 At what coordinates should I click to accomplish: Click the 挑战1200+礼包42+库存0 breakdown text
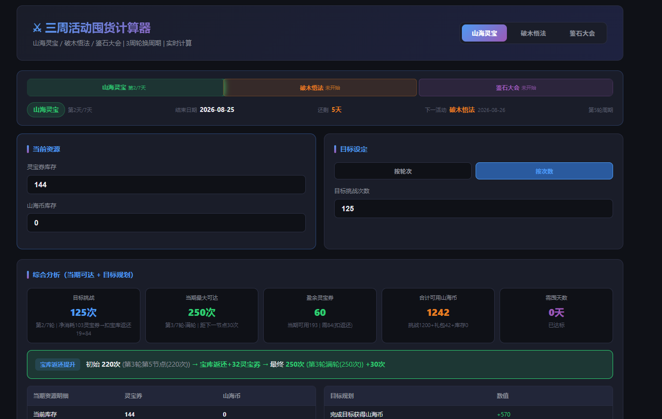pos(438,325)
